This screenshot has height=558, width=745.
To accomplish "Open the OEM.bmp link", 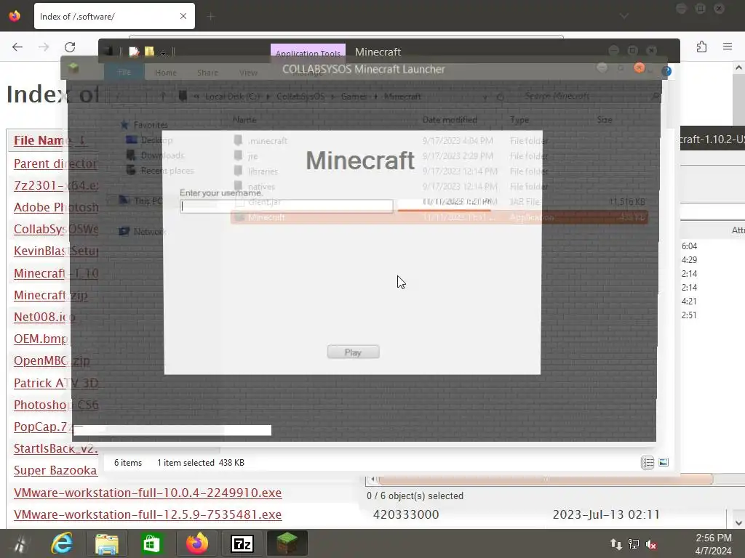I will (x=41, y=339).
